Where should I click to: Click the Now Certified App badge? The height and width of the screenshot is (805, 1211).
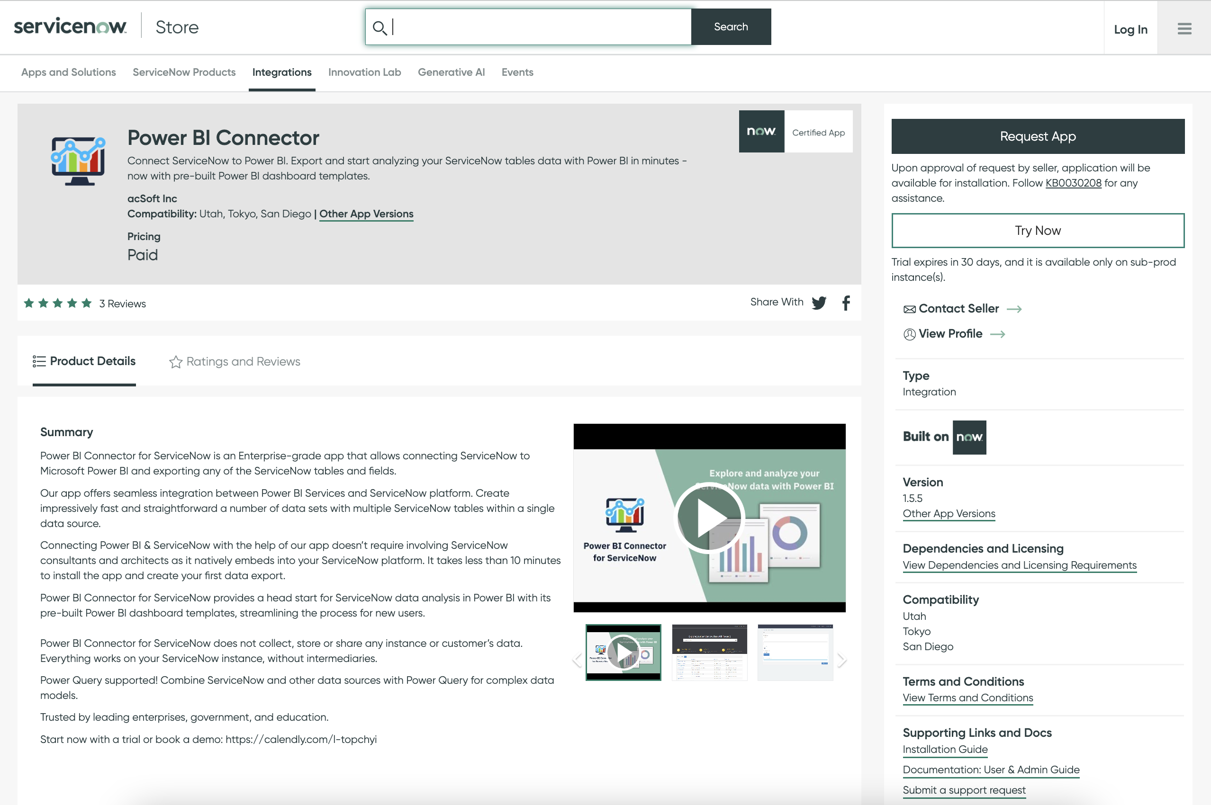pos(795,132)
